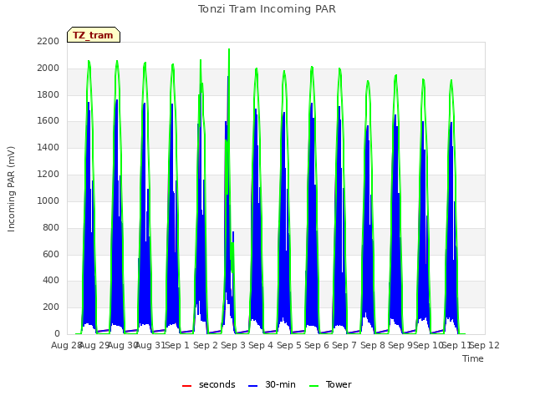Toggle the seconds legend entry

point(209,384)
